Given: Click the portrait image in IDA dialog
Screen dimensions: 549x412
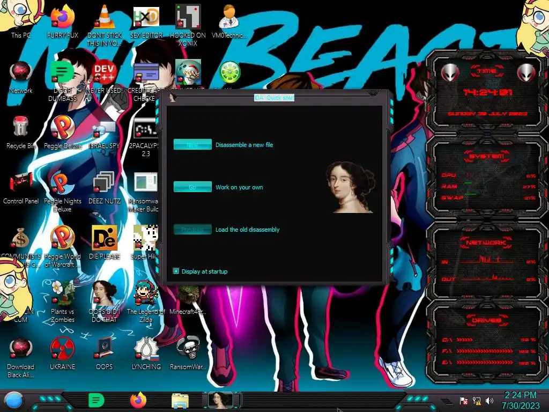Looking at the screenshot, I should point(351,187).
